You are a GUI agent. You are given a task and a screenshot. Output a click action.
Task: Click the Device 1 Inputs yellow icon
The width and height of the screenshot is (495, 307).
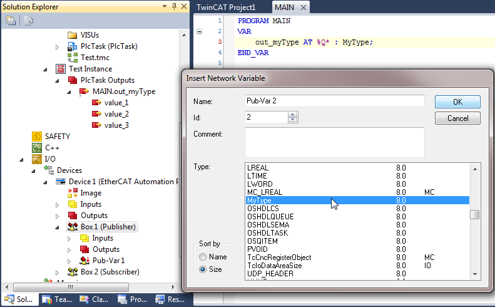coord(73,204)
